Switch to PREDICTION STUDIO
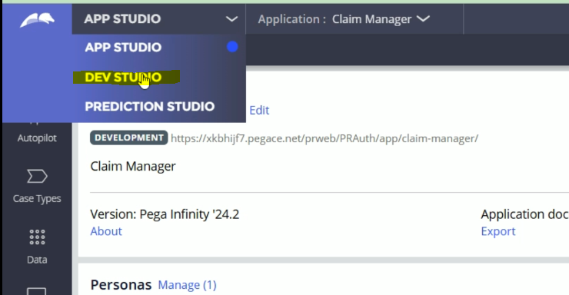 point(150,107)
